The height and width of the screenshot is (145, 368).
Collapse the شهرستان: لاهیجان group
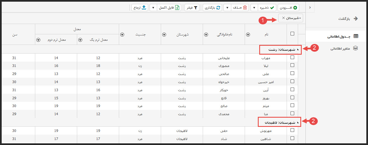point(298,123)
